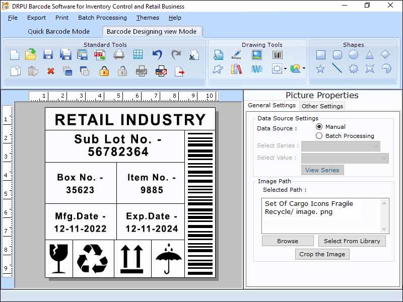This screenshot has height=302, width=403.
Task: Open the Batch Processing menu
Action: 103,18
